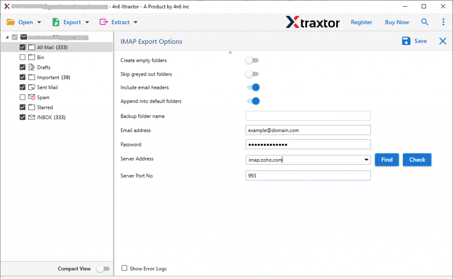Select the Important (39) folder
453x279 pixels.
tap(54, 77)
